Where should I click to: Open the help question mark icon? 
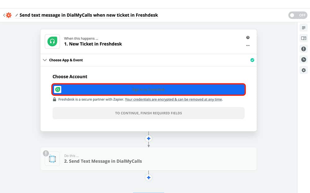[x=248, y=38]
